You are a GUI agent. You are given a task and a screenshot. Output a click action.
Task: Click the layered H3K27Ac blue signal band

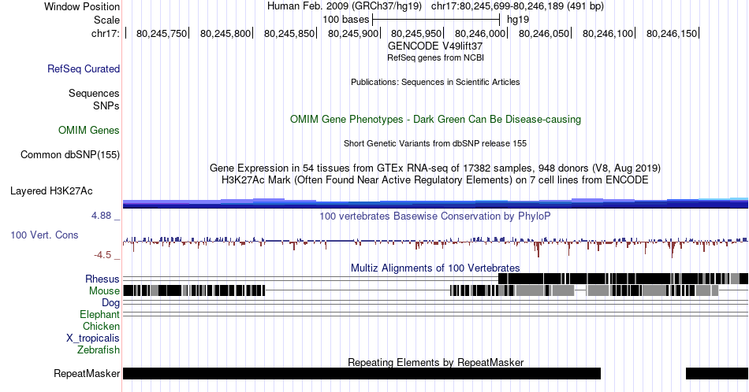coord(435,203)
